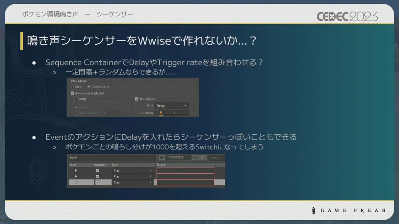Click the outlined play icon in the highlighted row
This screenshot has width=399, height=224.
(x=76, y=182)
